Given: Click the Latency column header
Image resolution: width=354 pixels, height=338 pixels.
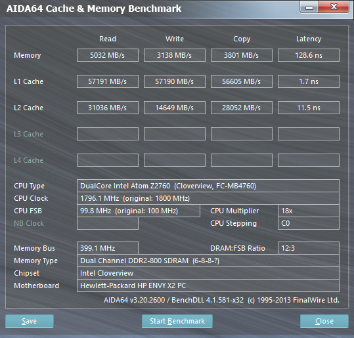Looking at the screenshot, I should (x=309, y=39).
